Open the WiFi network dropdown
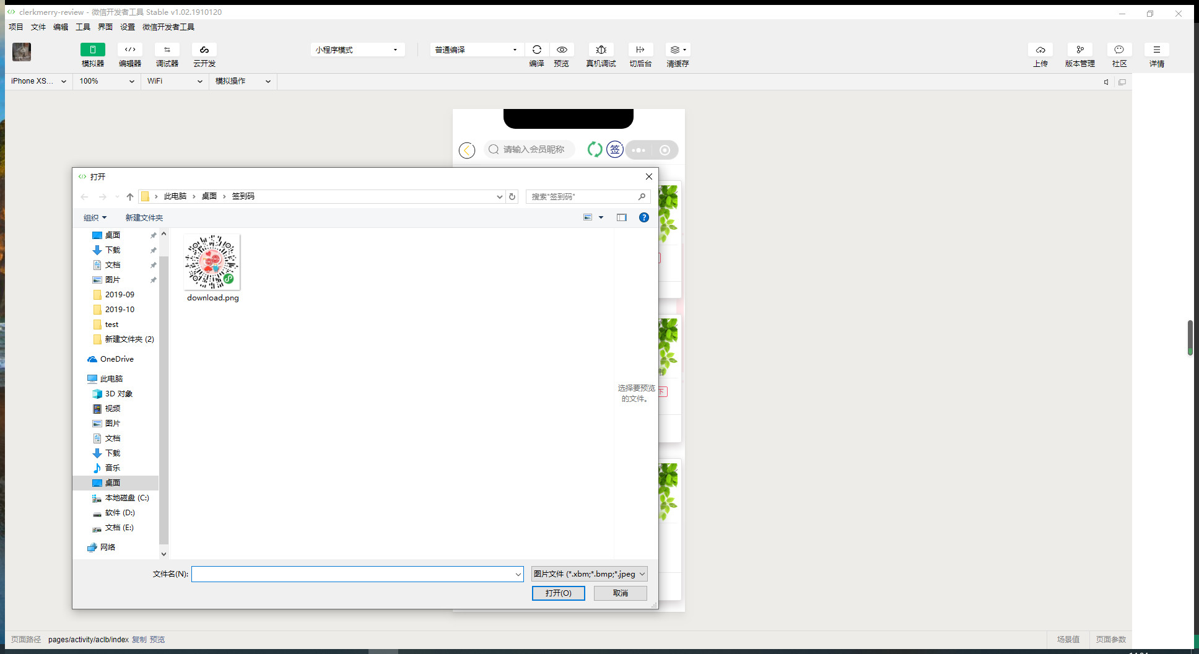The height and width of the screenshot is (654, 1199). pos(175,81)
